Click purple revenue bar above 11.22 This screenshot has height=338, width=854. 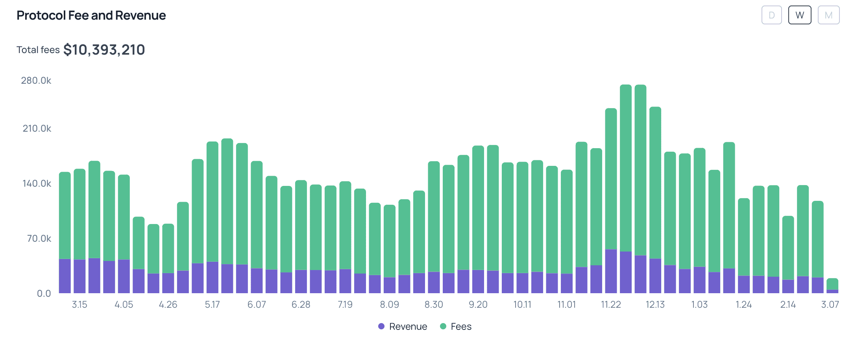point(611,271)
